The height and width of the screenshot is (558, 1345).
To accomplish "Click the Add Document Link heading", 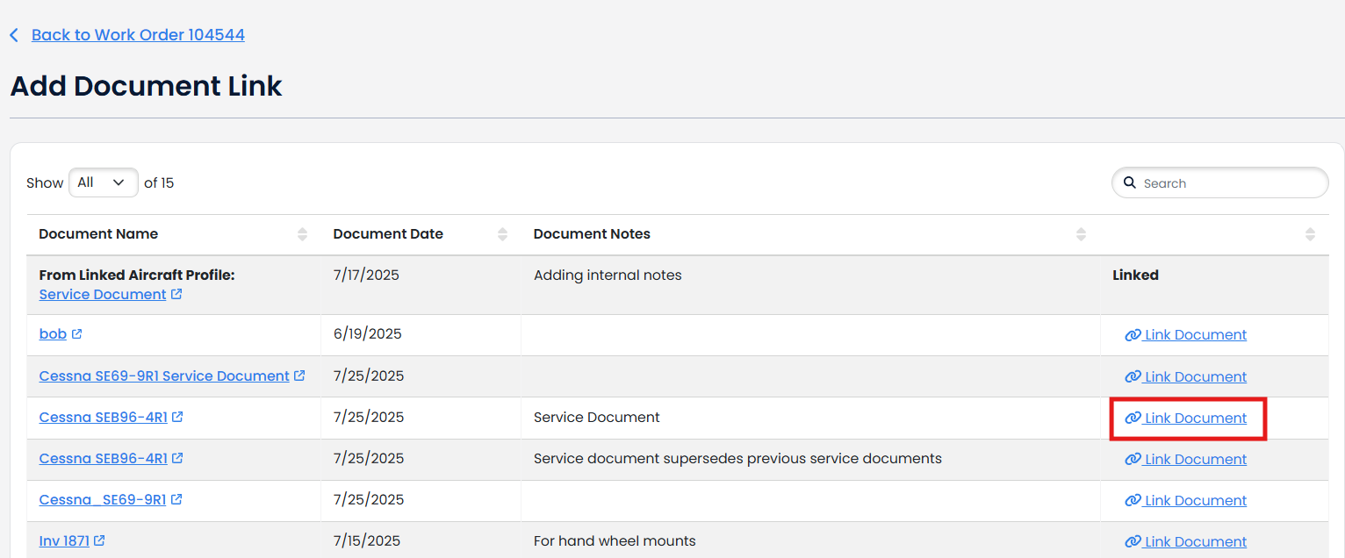I will click(146, 86).
